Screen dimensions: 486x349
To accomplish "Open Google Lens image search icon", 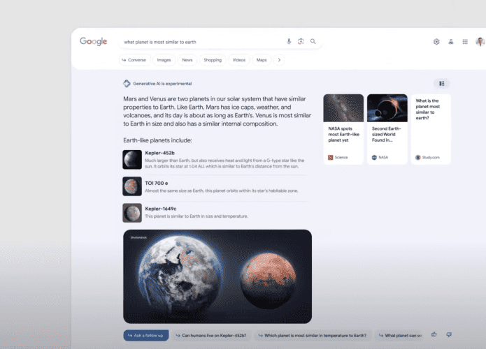I will (301, 41).
